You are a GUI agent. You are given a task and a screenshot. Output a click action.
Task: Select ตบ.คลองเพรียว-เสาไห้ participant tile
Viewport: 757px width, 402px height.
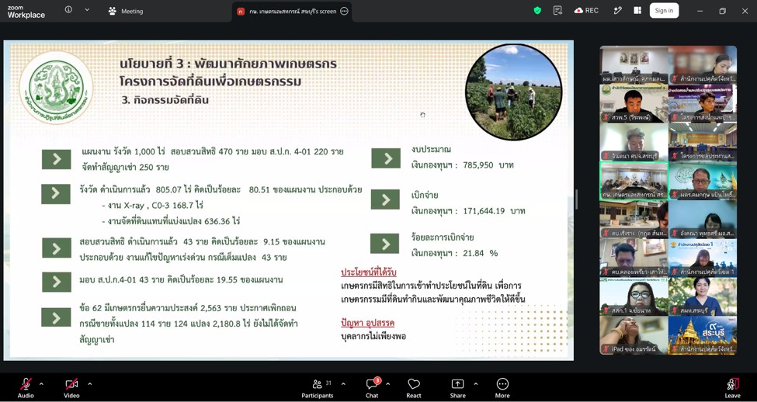[x=634, y=258]
